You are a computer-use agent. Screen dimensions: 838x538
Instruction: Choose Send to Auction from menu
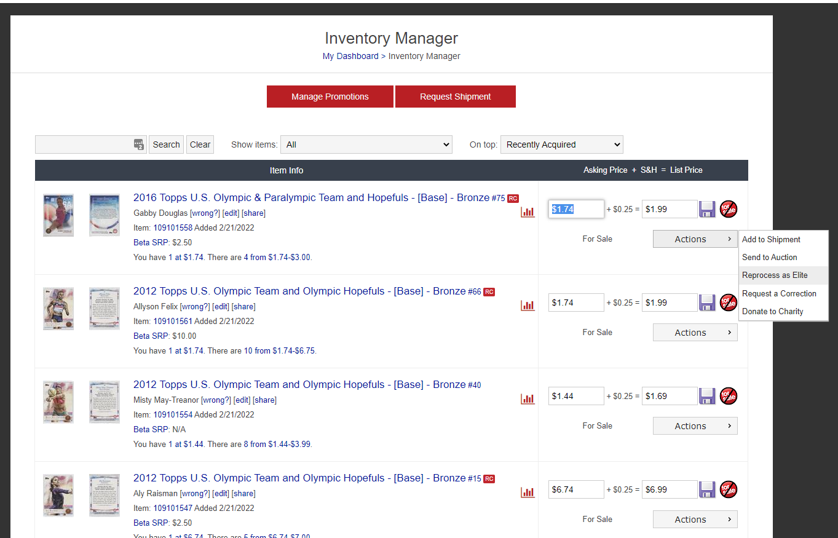coord(769,258)
